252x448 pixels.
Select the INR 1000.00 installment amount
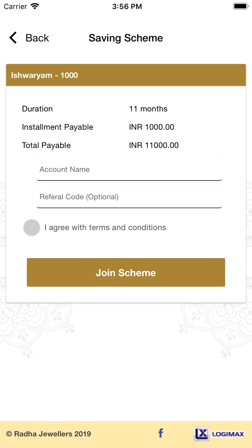point(152,127)
